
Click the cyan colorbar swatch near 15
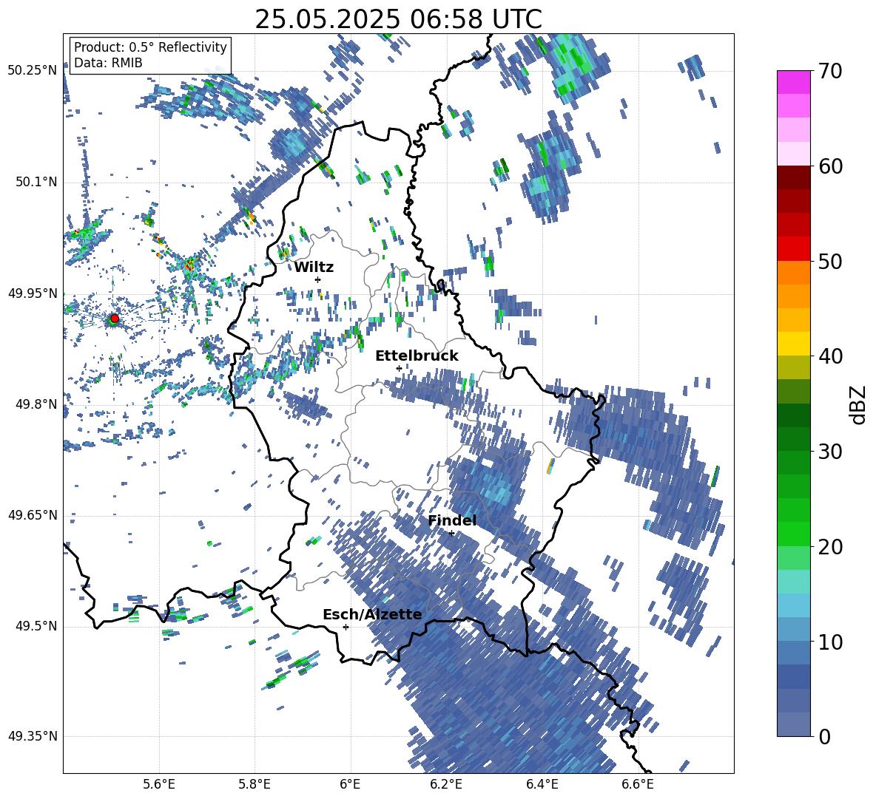point(793,582)
